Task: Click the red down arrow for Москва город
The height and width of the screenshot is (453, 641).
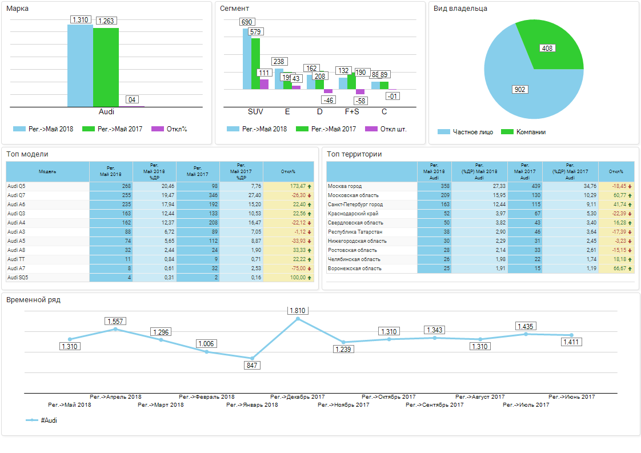Action: [x=630, y=186]
